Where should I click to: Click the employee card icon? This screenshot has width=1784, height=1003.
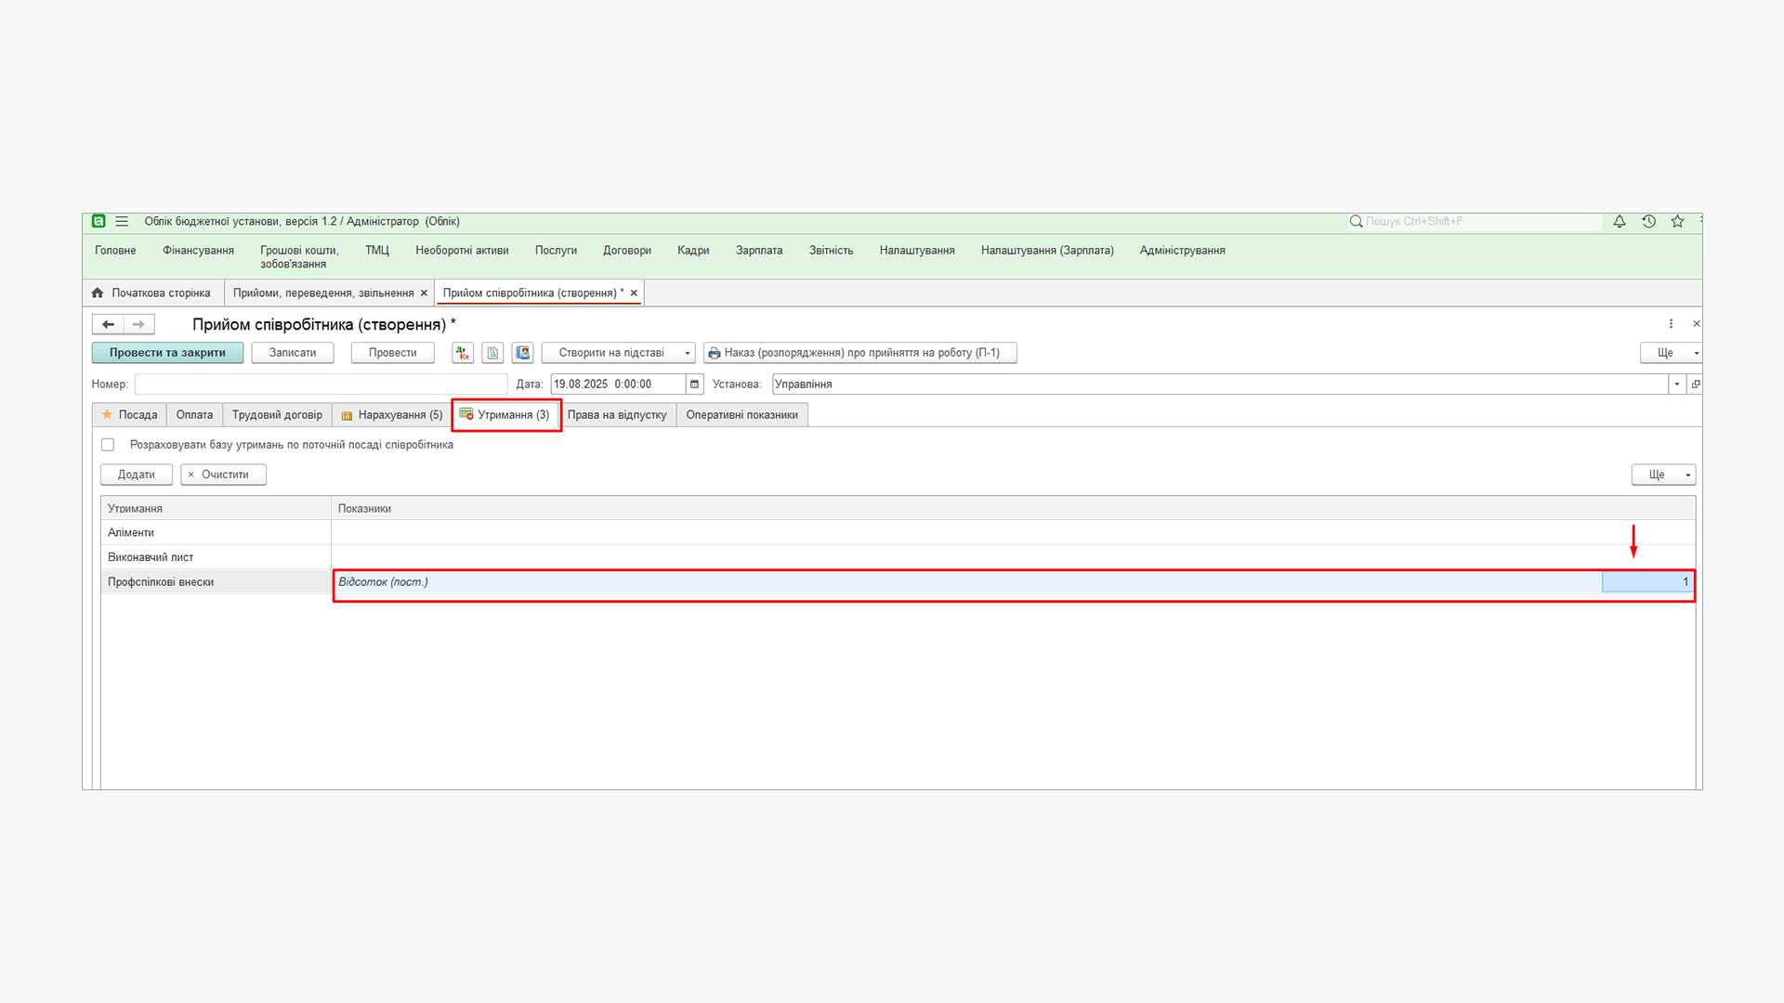522,353
